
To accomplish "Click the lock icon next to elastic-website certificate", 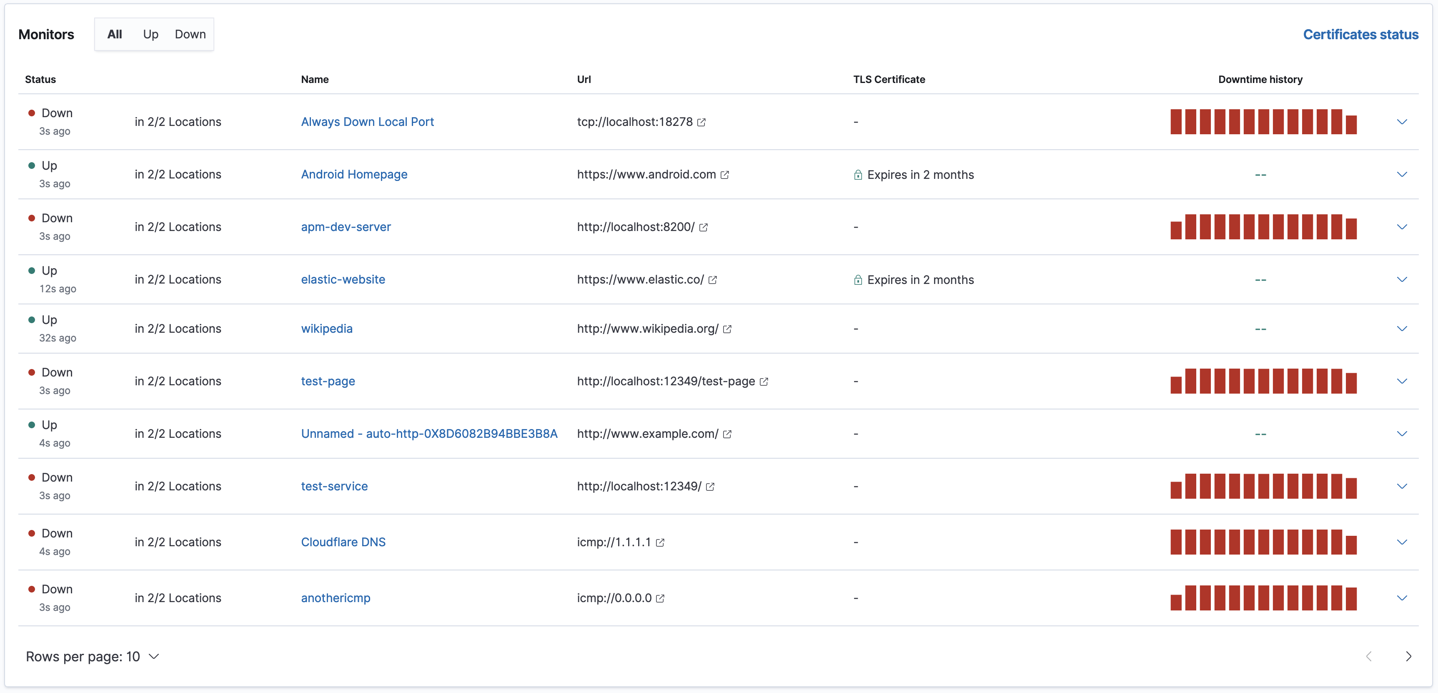I will (x=858, y=280).
